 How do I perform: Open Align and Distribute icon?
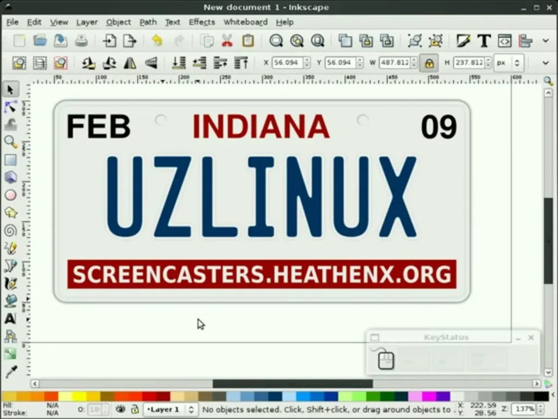(525, 40)
